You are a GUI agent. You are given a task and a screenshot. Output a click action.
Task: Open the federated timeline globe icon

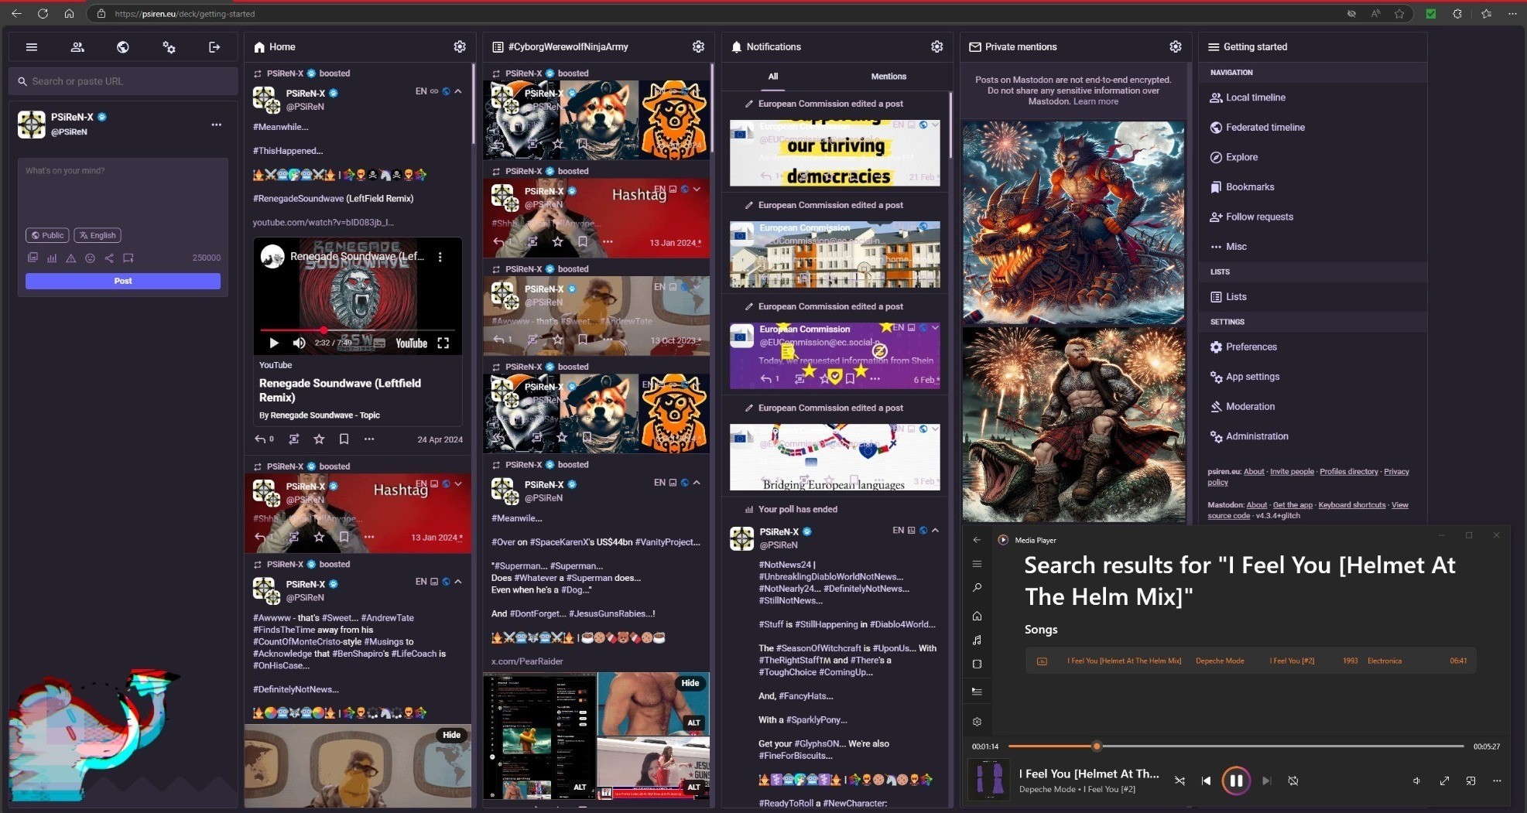click(x=123, y=47)
